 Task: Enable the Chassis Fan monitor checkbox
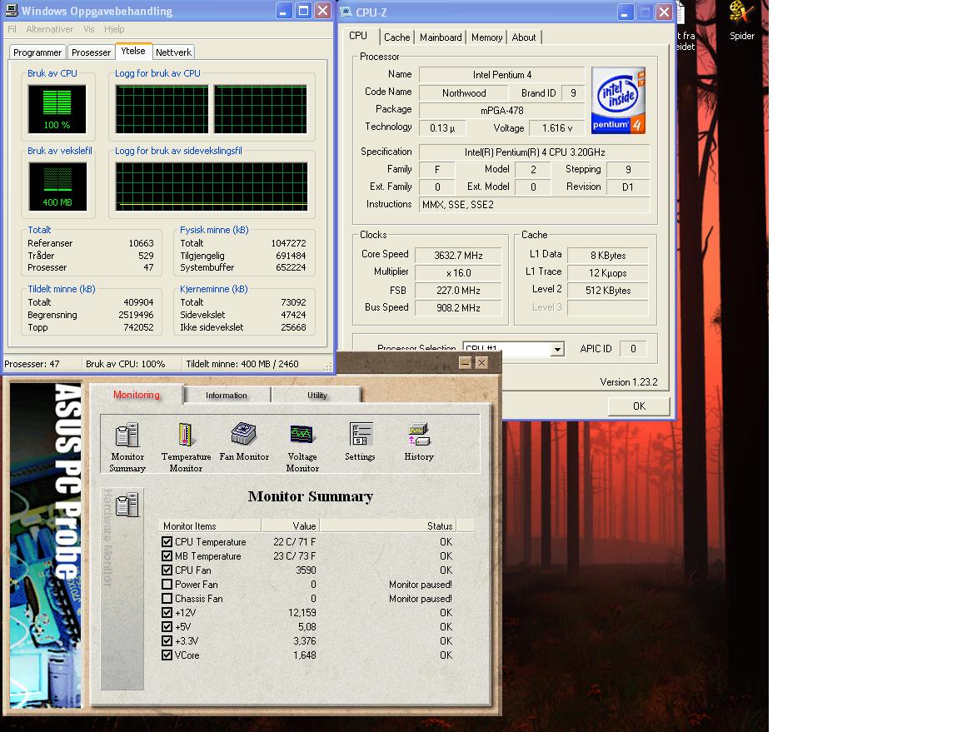click(x=167, y=598)
